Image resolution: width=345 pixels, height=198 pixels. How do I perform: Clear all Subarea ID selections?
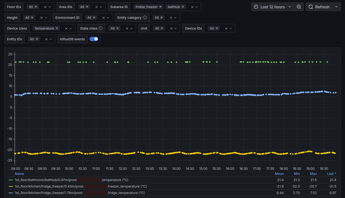click(192, 7)
